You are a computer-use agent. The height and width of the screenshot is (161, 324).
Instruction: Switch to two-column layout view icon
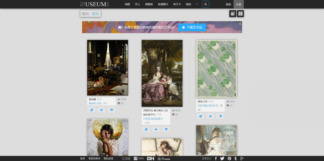(x=240, y=14)
